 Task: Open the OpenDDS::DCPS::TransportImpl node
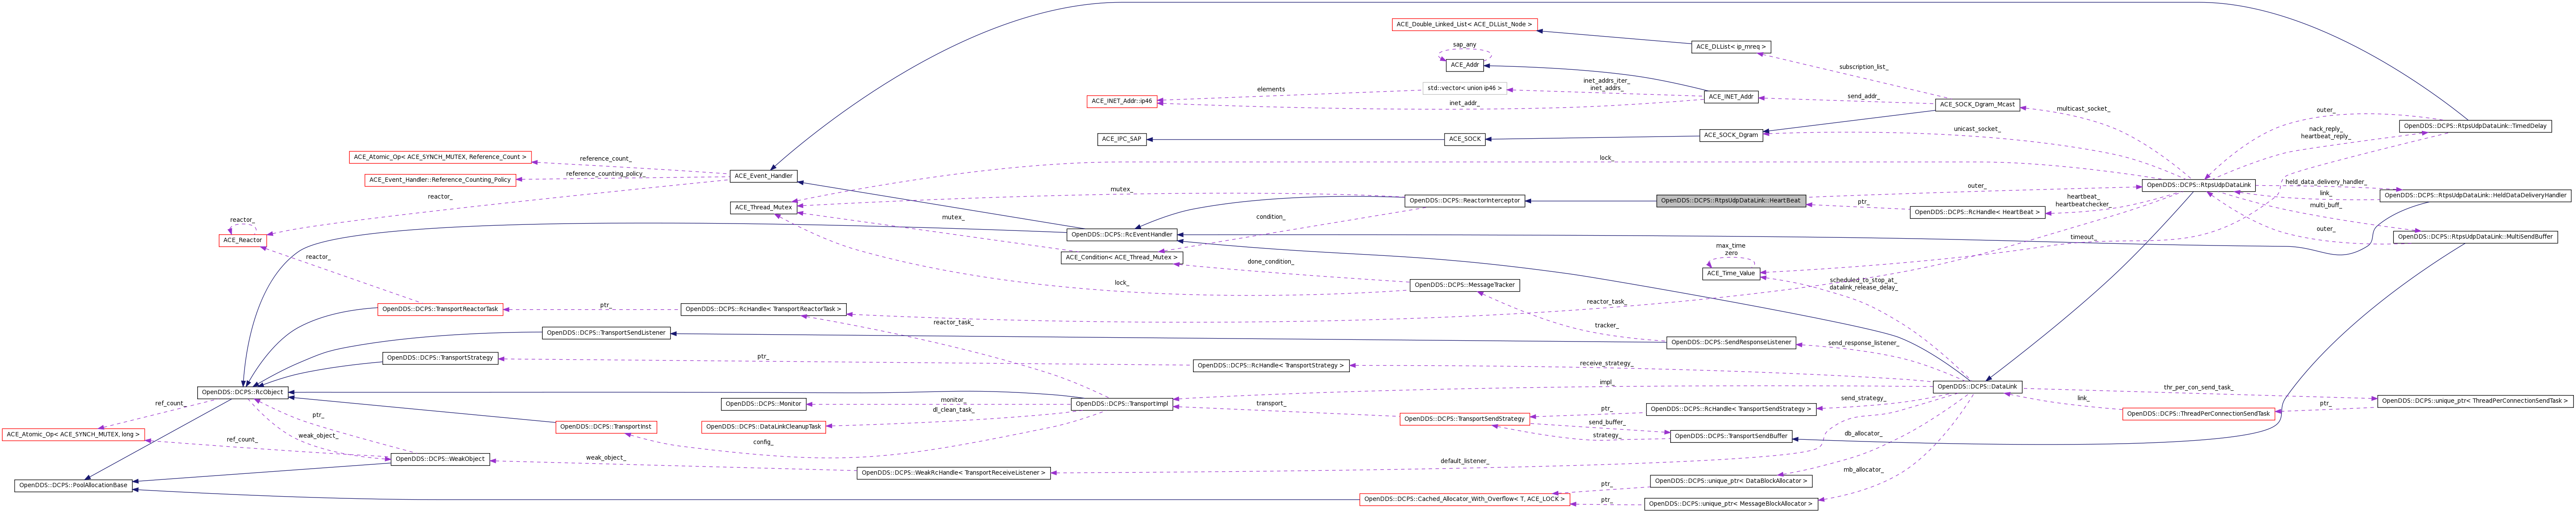click(1121, 404)
